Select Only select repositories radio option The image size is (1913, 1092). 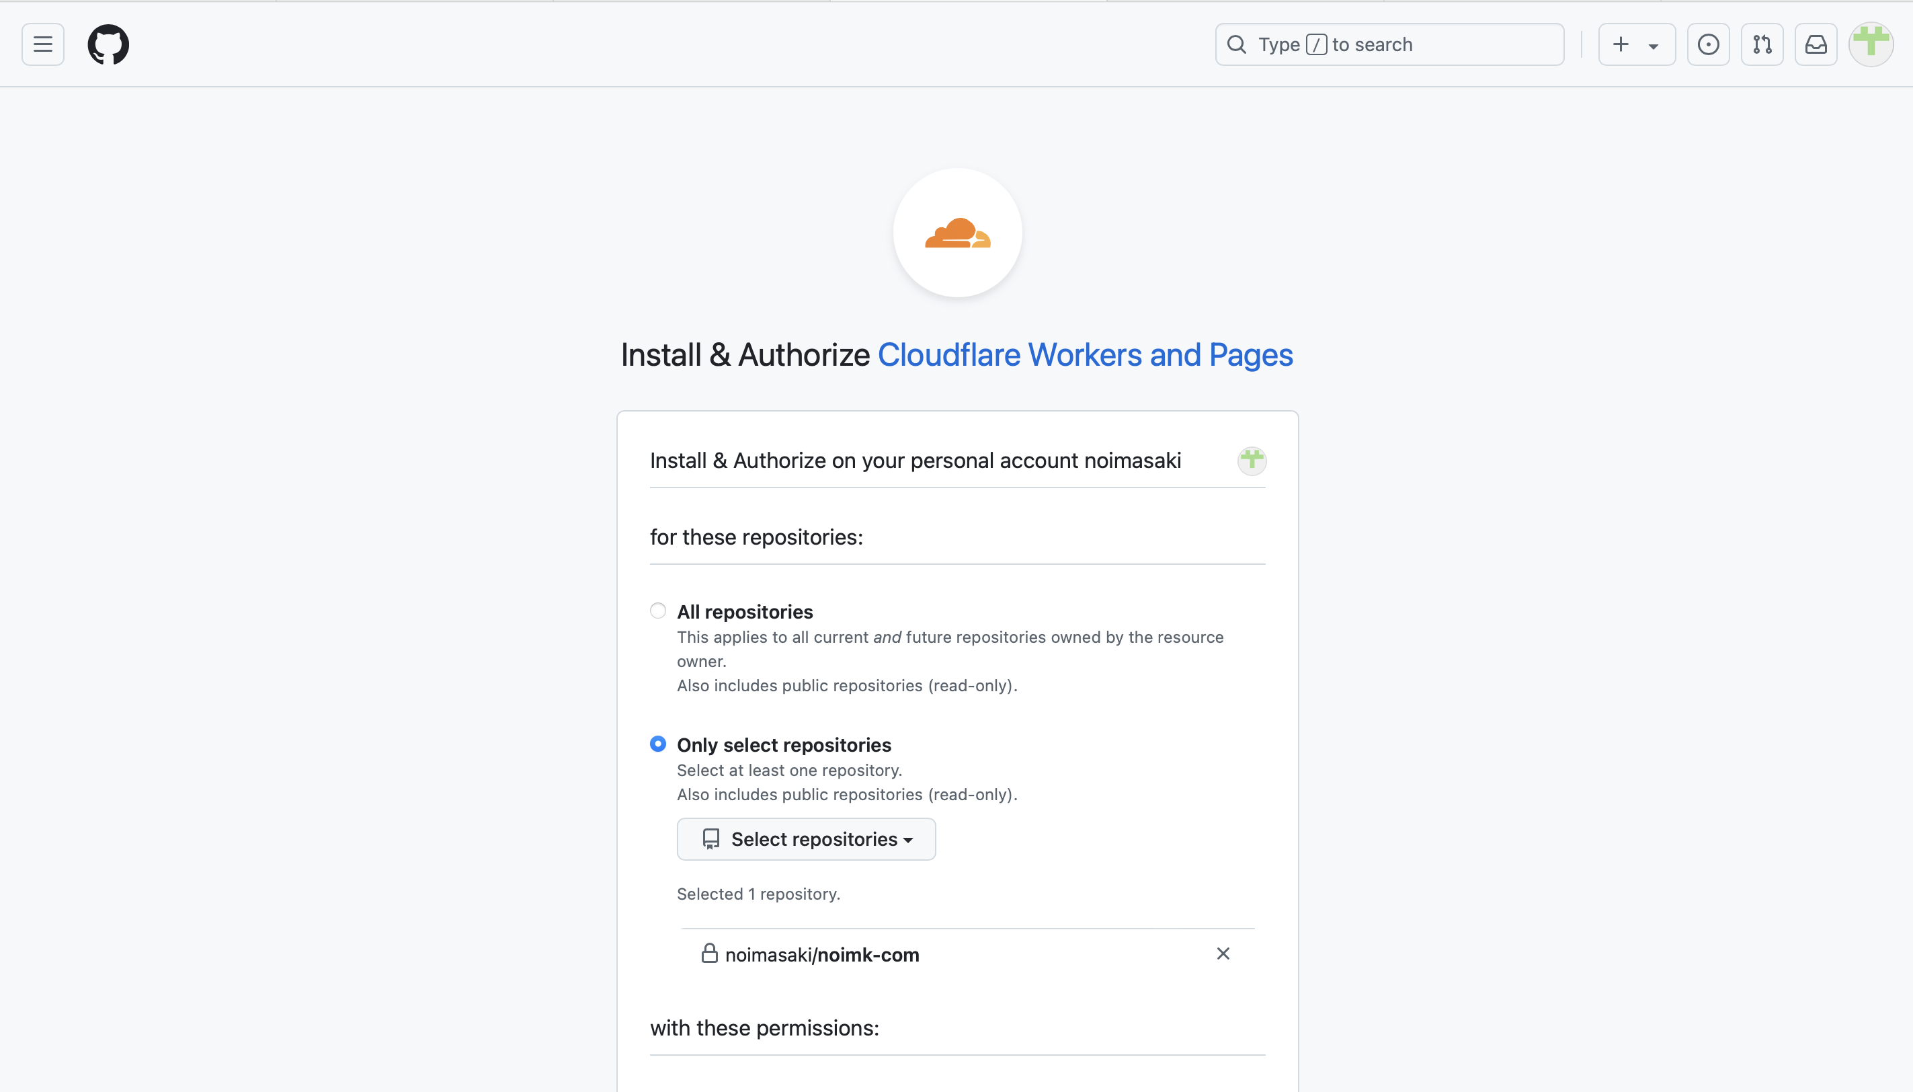point(658,744)
